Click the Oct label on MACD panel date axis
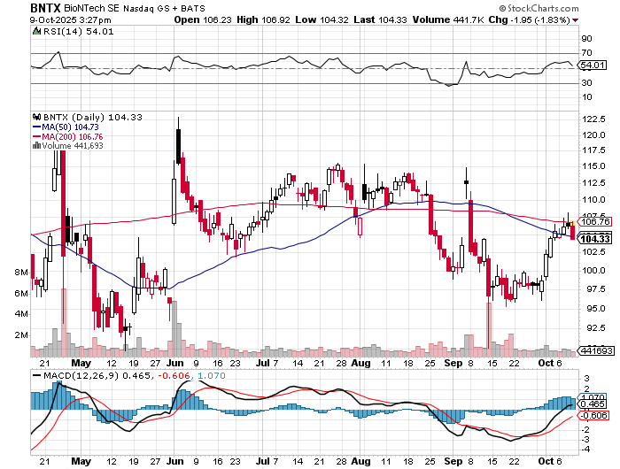Screen dimensions: 620x469 click(x=546, y=461)
